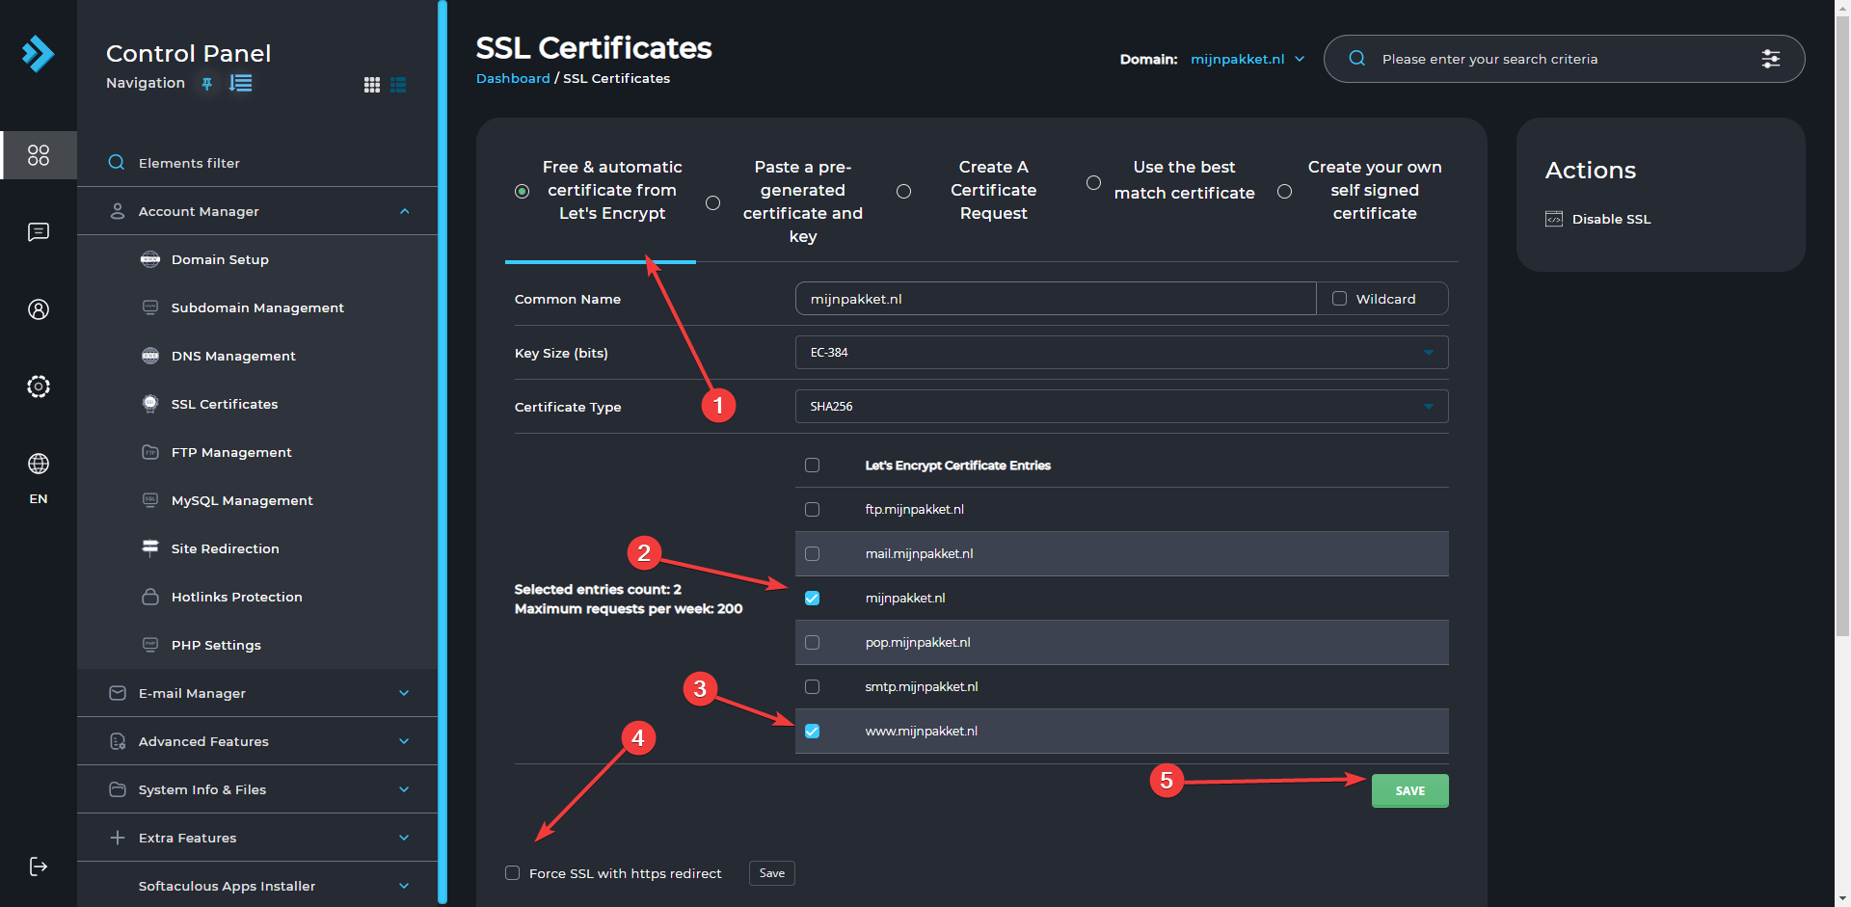The width and height of the screenshot is (1851, 907).
Task: Click the Common Name input field
Action: [1056, 299]
